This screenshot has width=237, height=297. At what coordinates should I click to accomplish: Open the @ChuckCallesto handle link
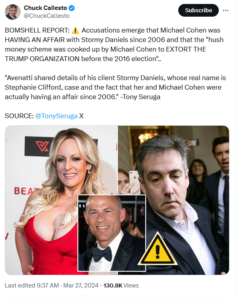click(46, 16)
